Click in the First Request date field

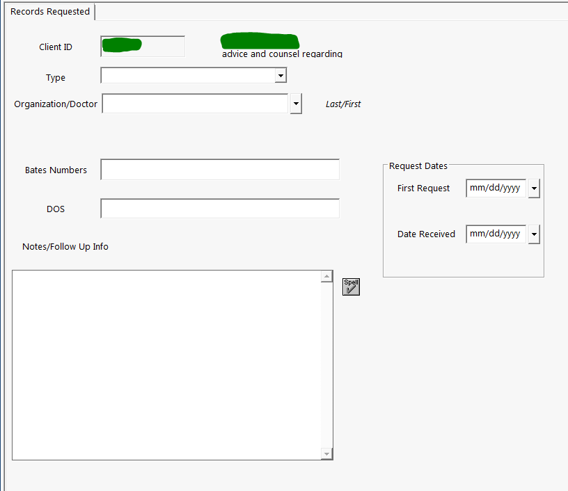pos(495,188)
